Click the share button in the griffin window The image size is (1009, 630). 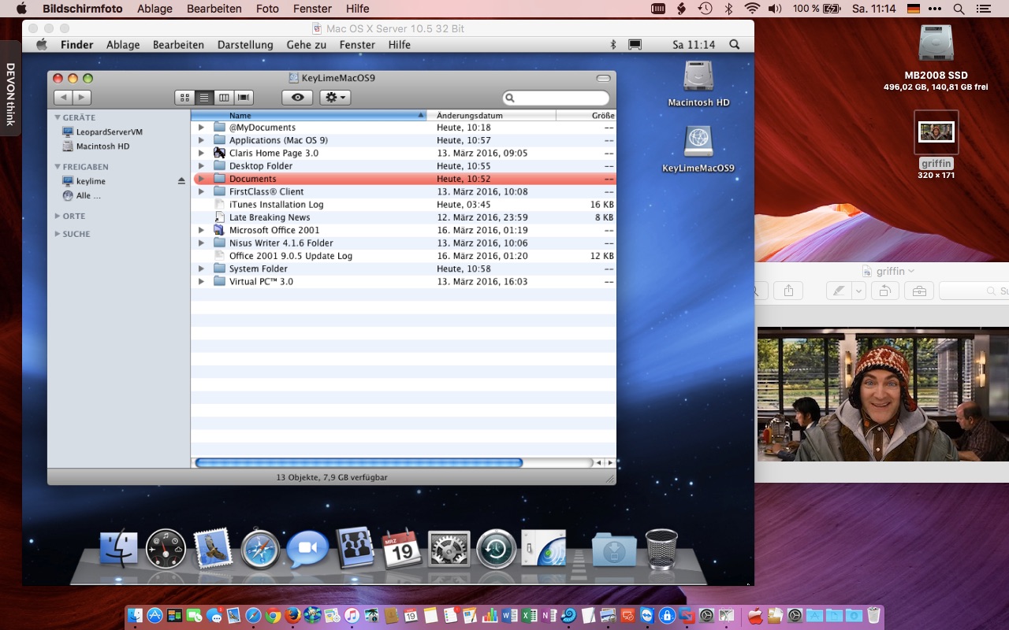point(788,291)
